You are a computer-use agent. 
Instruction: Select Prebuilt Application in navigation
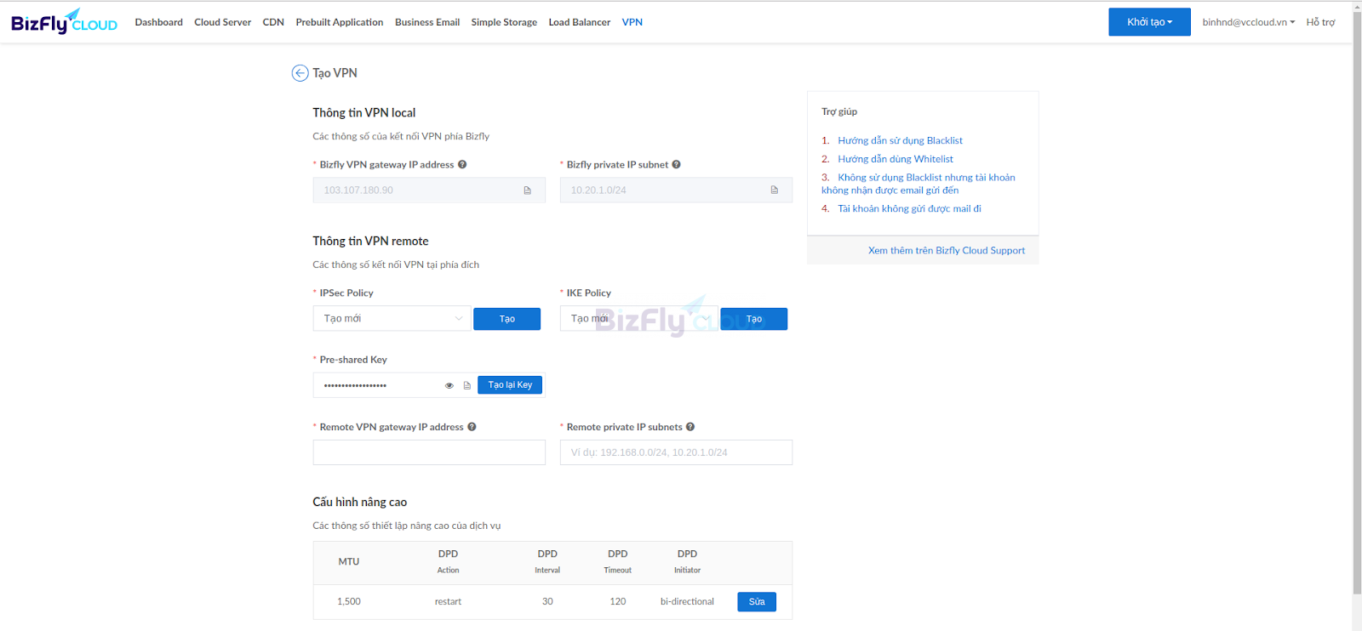(340, 22)
